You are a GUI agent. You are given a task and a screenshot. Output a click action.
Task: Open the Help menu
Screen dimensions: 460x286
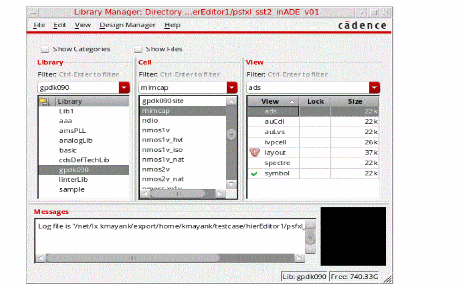(x=172, y=25)
